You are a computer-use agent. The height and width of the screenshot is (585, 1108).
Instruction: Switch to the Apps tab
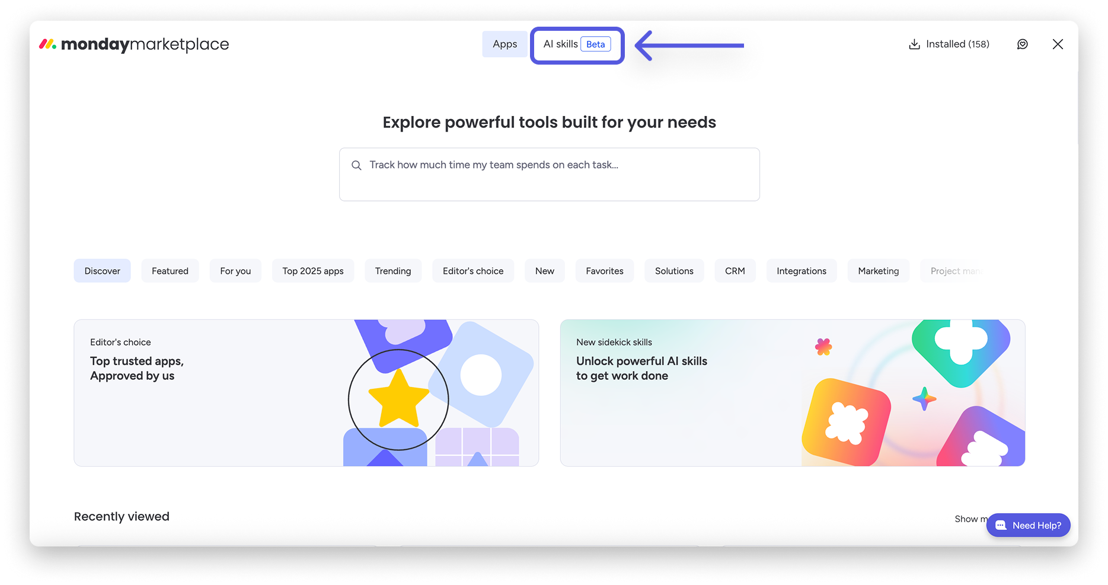pyautogui.click(x=504, y=44)
